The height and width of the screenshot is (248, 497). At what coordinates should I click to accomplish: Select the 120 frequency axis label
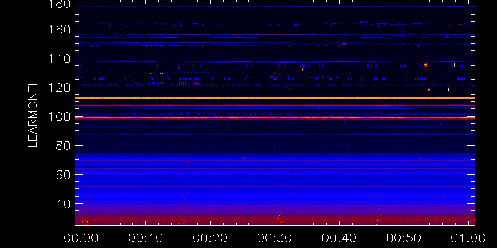(59, 87)
